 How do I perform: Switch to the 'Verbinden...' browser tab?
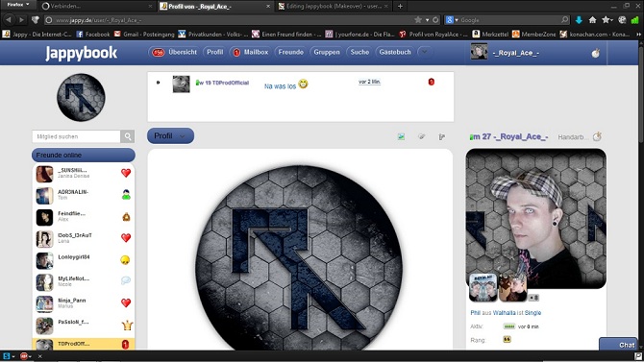(97, 6)
